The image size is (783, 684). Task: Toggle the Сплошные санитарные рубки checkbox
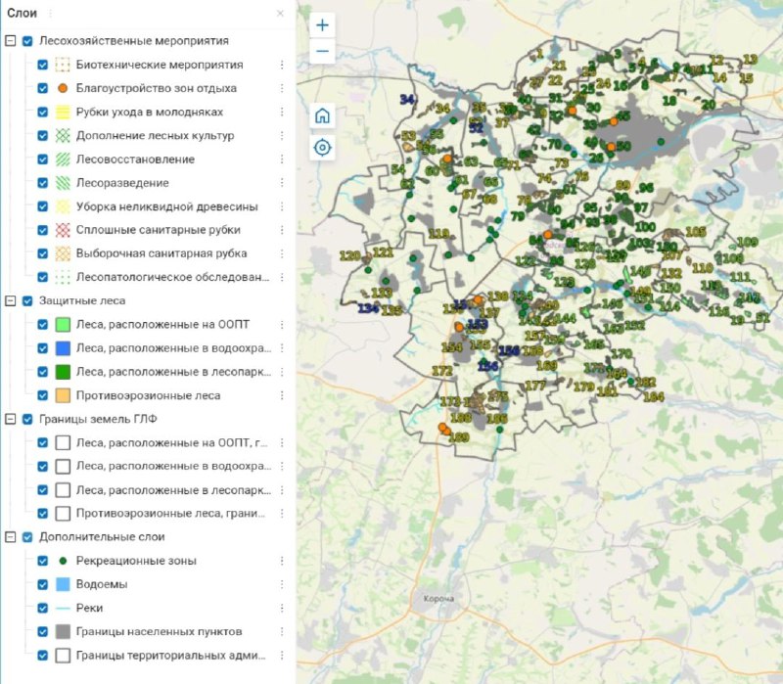point(43,230)
